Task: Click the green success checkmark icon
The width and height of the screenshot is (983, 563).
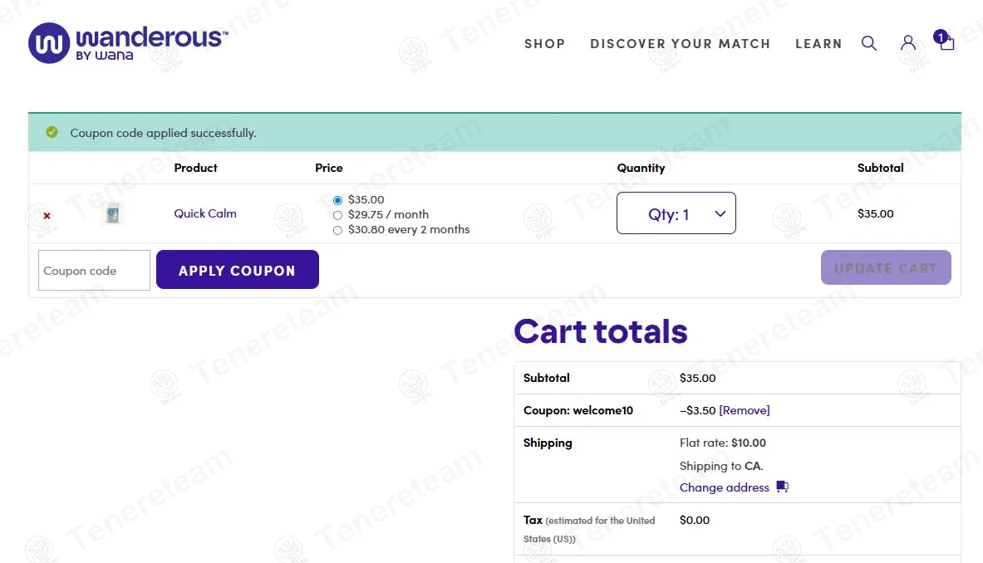Action: pos(52,132)
